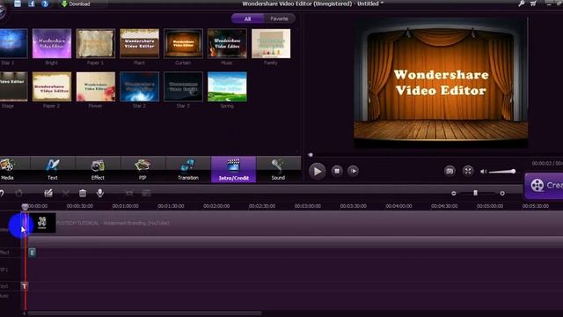
Task: Select the effect clip on Effect track
Action: pyautogui.click(x=32, y=253)
